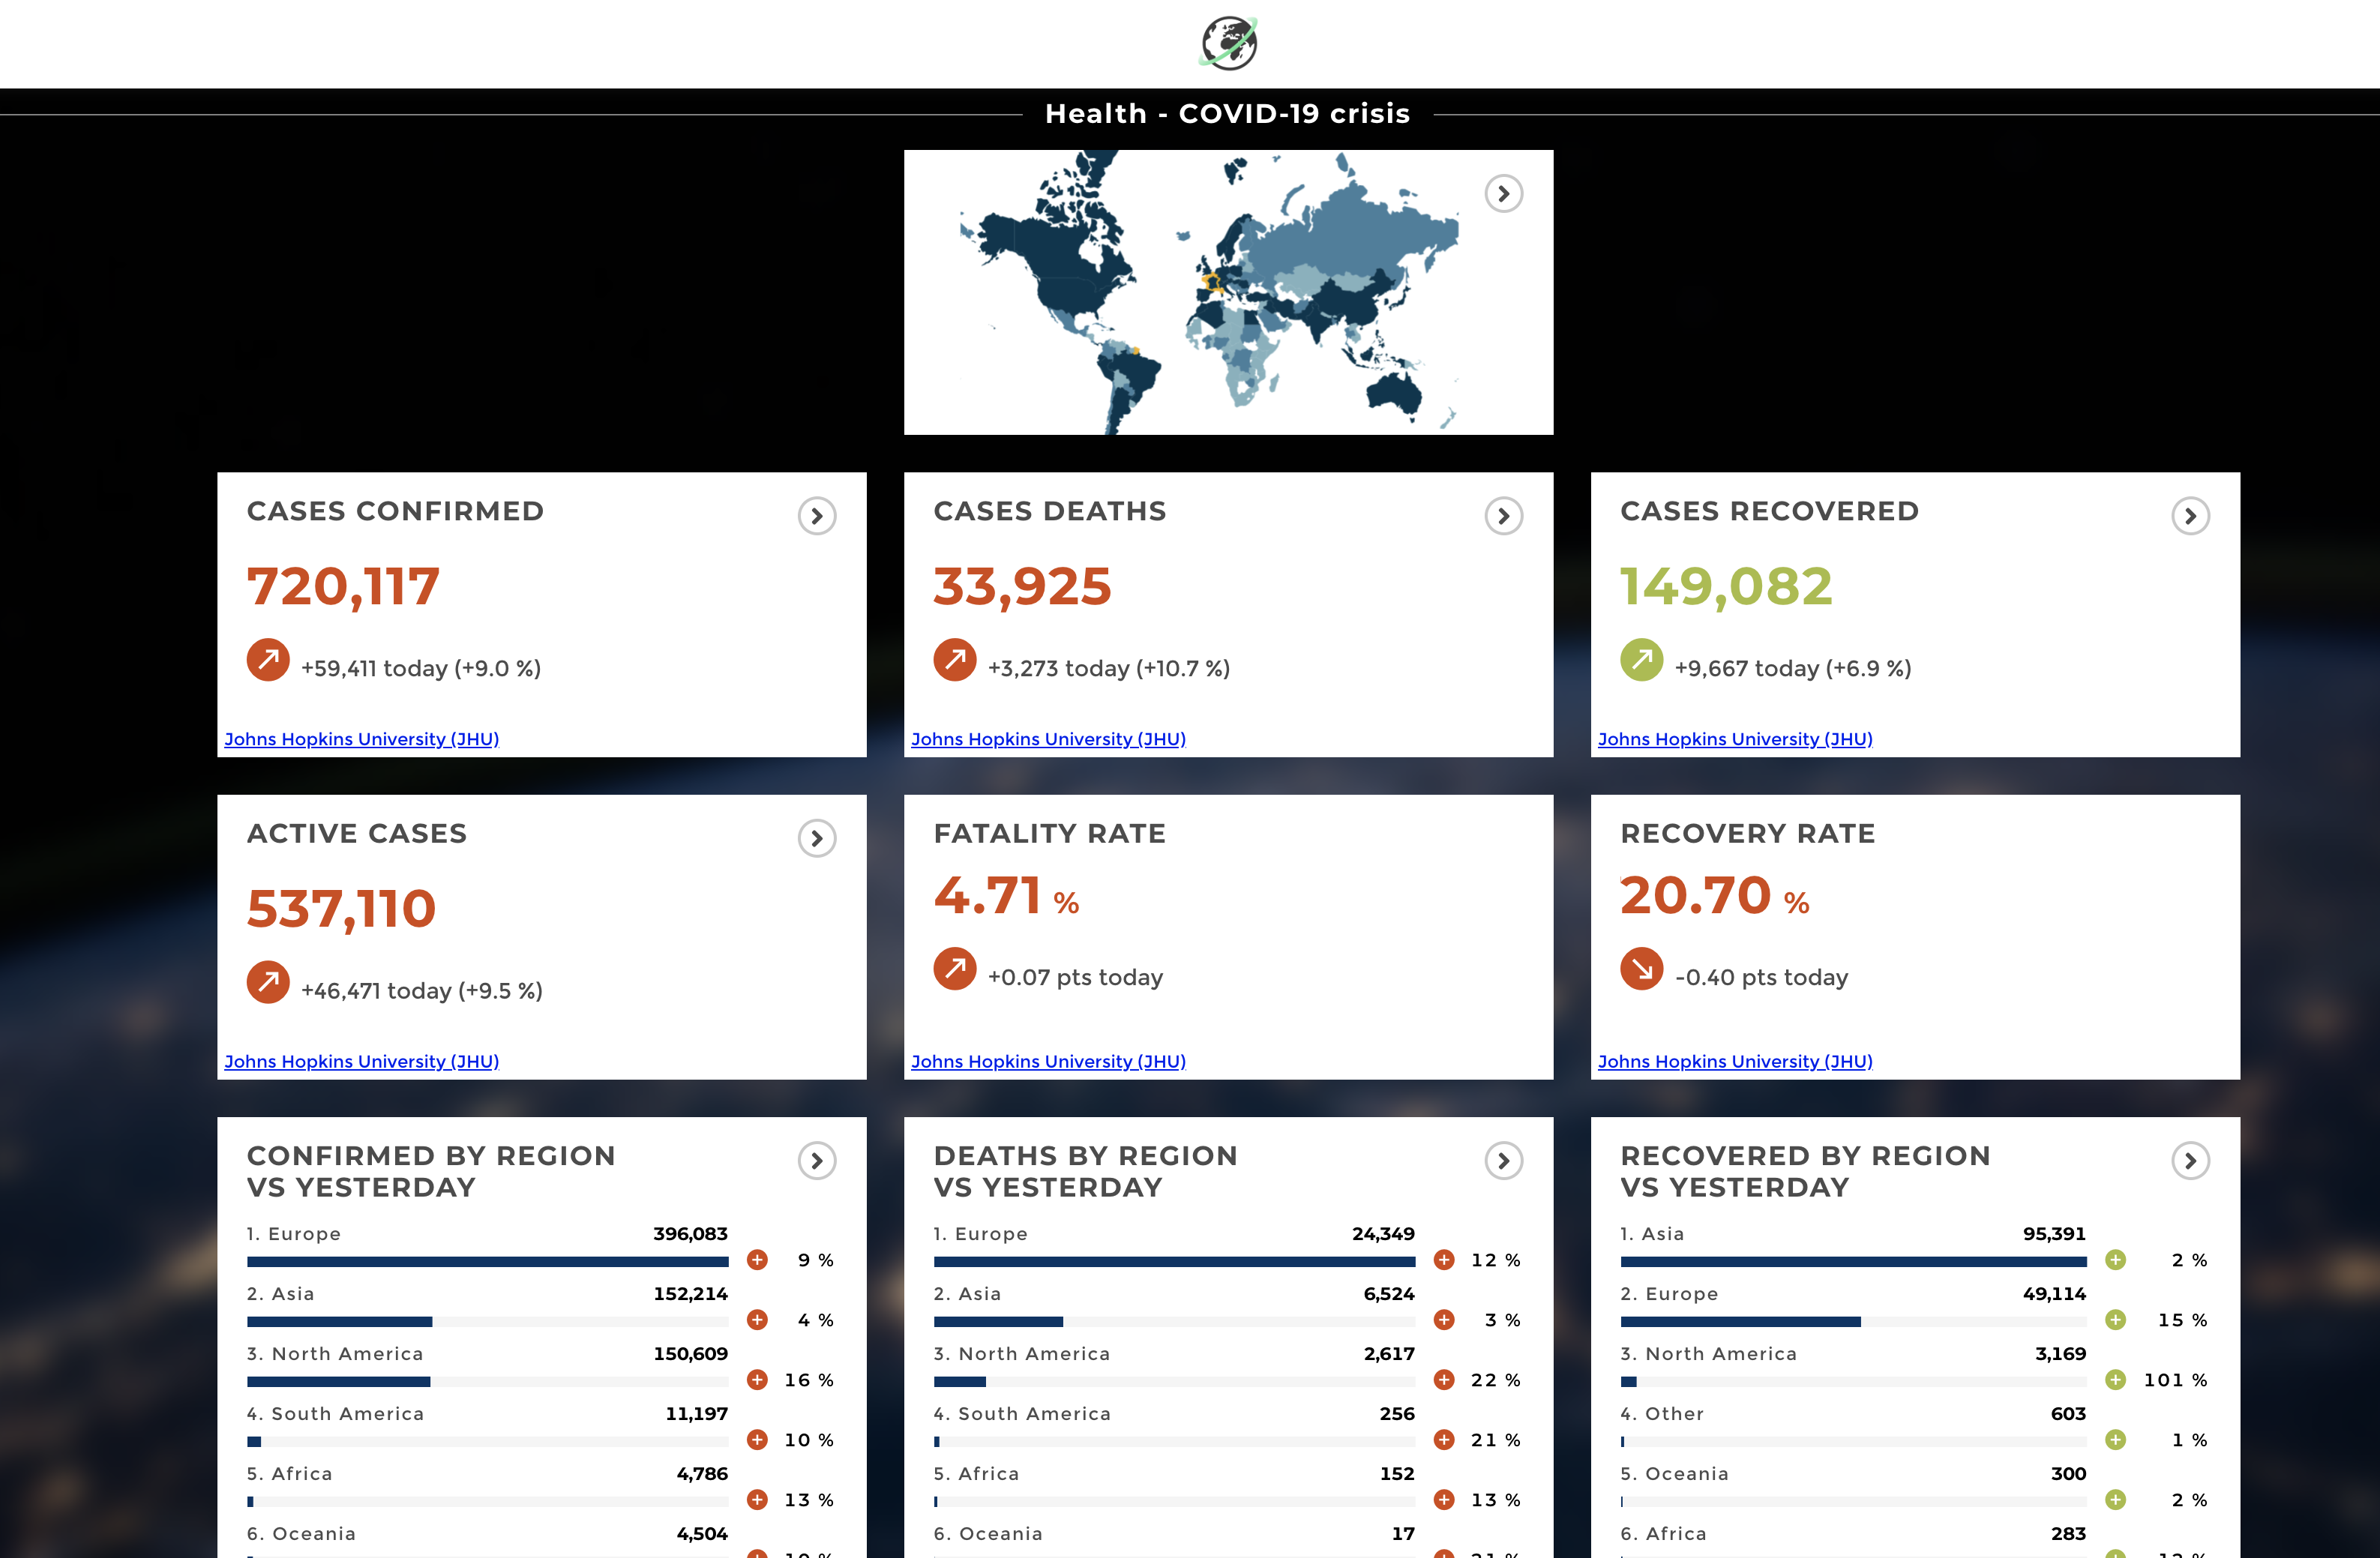
Task: Click the green plus beside Asia recovered percentage
Action: tap(2116, 1260)
